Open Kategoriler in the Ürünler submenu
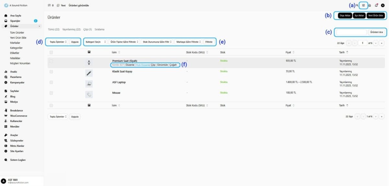The width and height of the screenshot is (389, 186). point(17,48)
